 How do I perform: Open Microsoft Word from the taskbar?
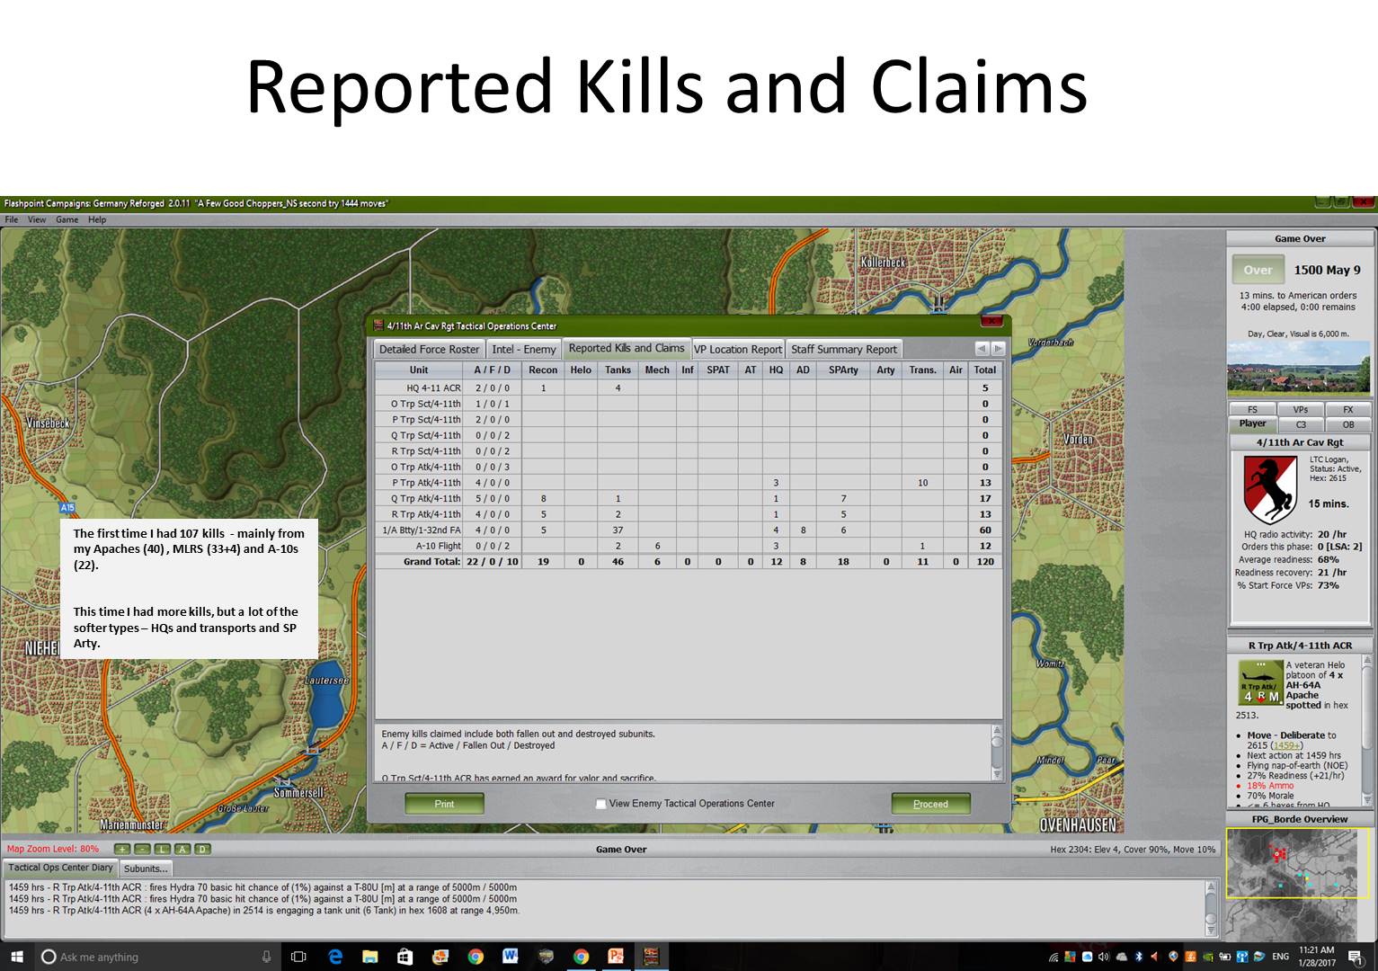(511, 957)
